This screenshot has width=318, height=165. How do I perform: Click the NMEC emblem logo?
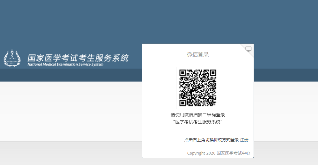(12, 58)
